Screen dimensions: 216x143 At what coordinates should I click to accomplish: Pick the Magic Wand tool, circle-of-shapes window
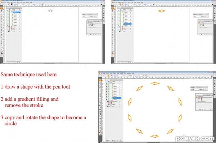click(x=100, y=86)
